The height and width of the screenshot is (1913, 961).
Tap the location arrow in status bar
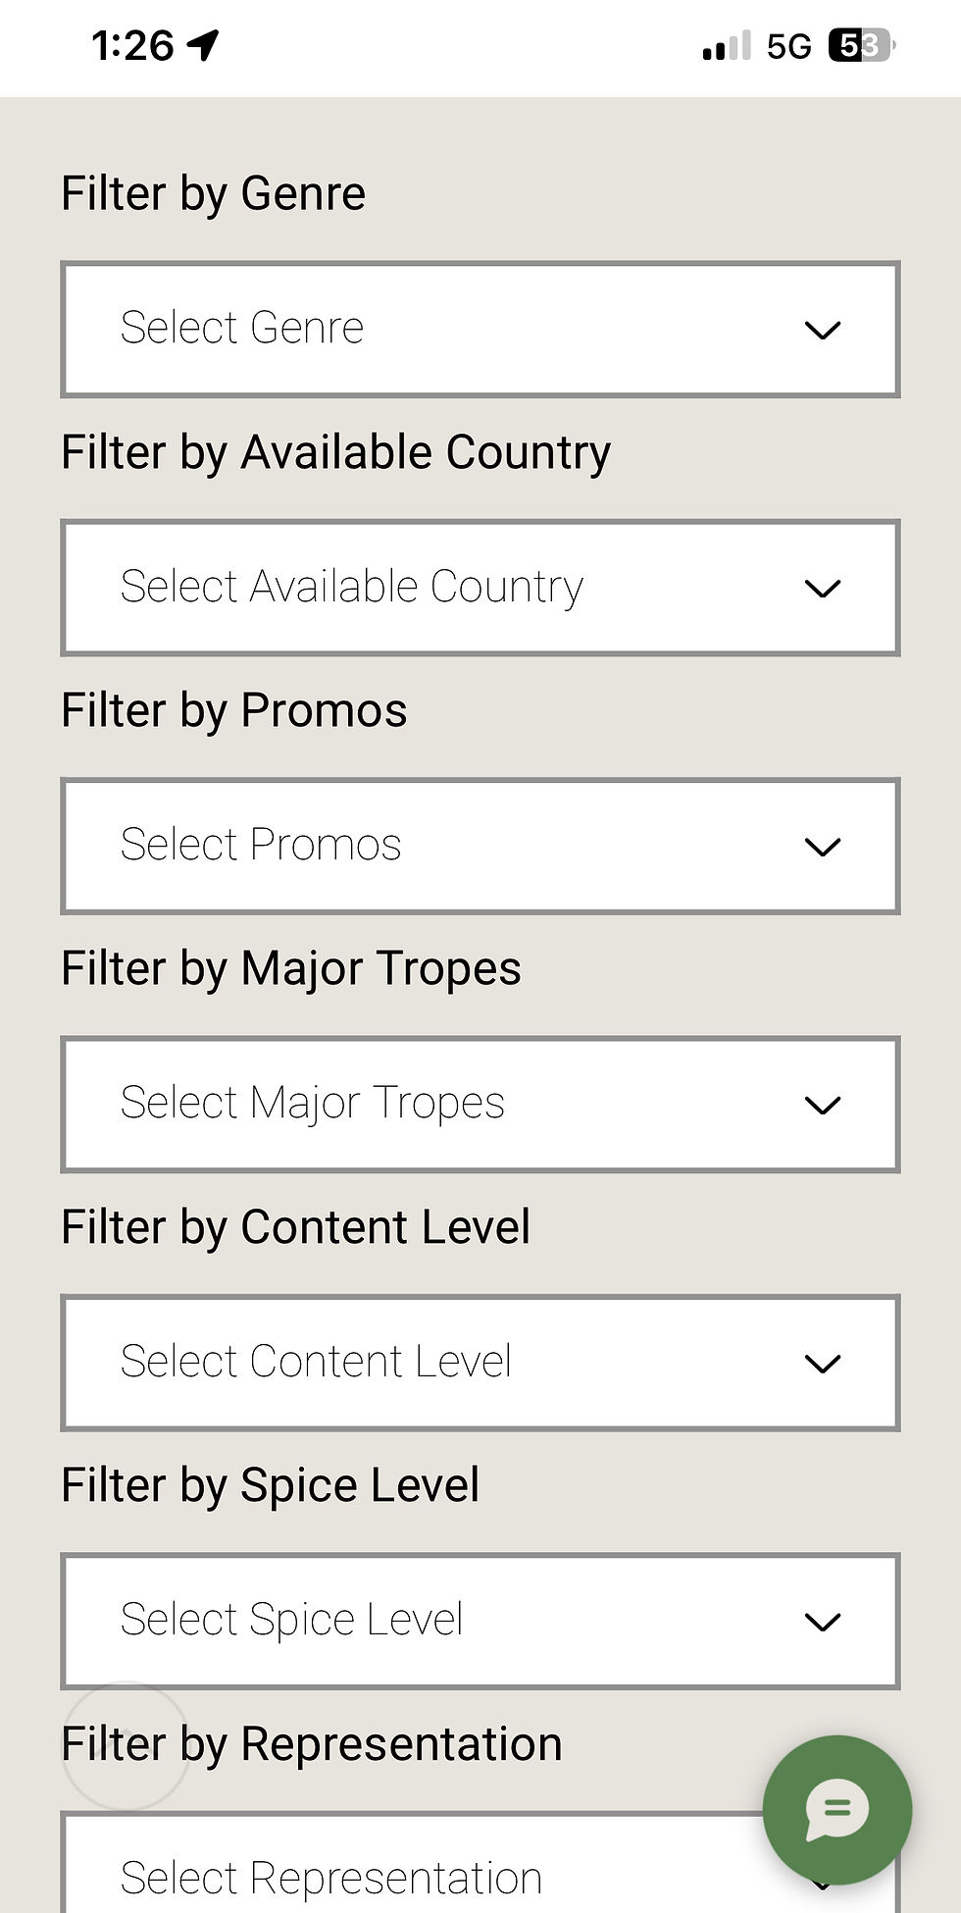(x=203, y=45)
